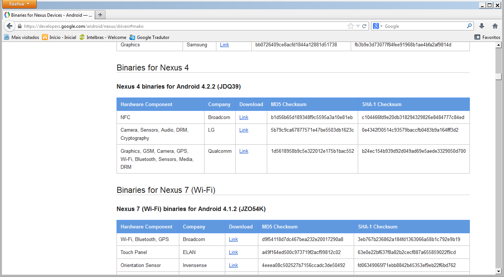This screenshot has width=504, height=277.
Task: Open the Firefox menu button
Action: coord(20,4)
